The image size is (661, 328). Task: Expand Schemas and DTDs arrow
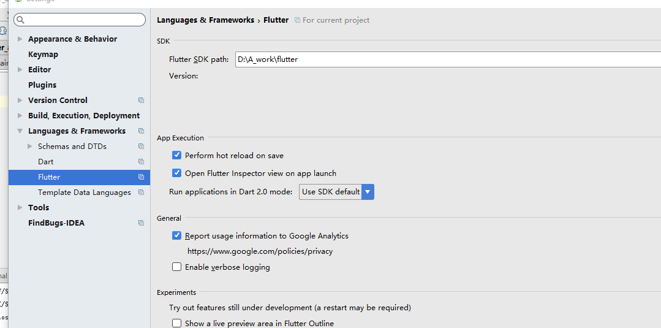click(x=29, y=147)
